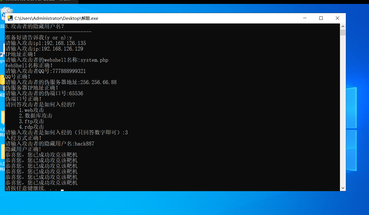Click the attack IP value 192.168.126.129
The width and height of the screenshot is (369, 215).
click(x=62, y=49)
